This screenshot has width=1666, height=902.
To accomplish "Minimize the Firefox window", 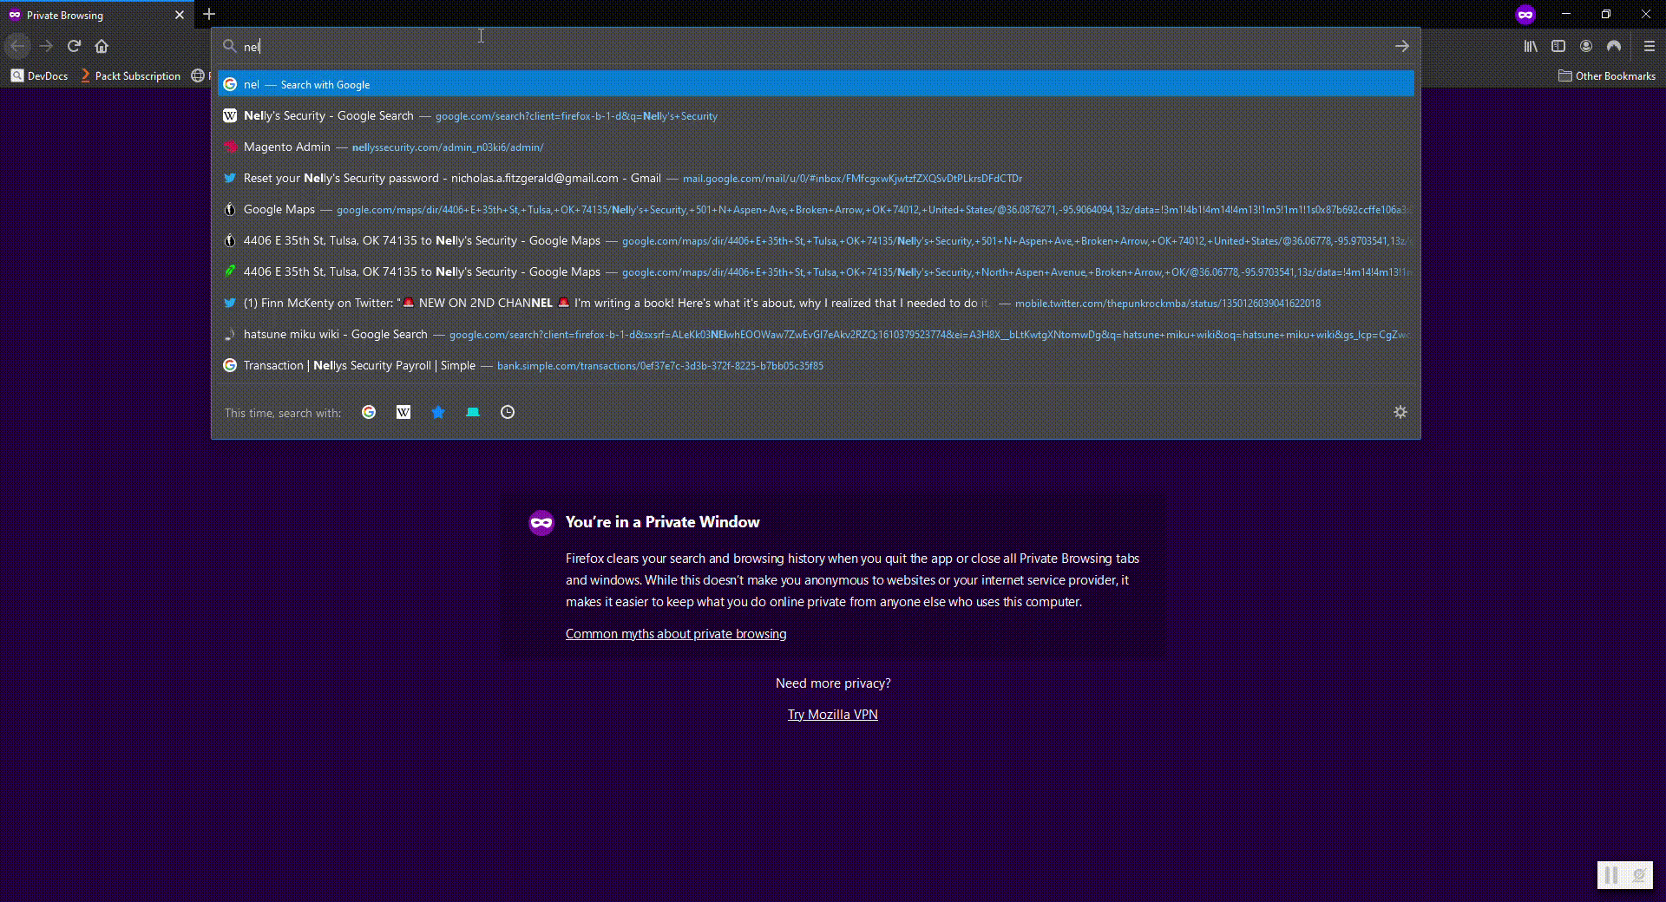I will tap(1566, 14).
